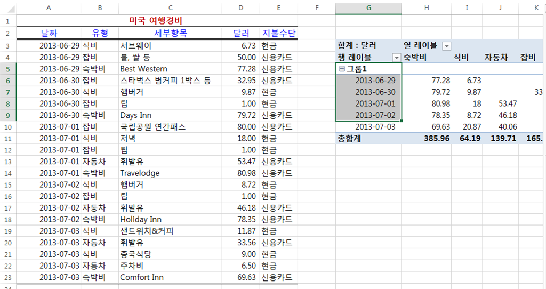The width and height of the screenshot is (546, 289).
Task: Select pivot row label 2013-07-01
Action: click(368, 104)
